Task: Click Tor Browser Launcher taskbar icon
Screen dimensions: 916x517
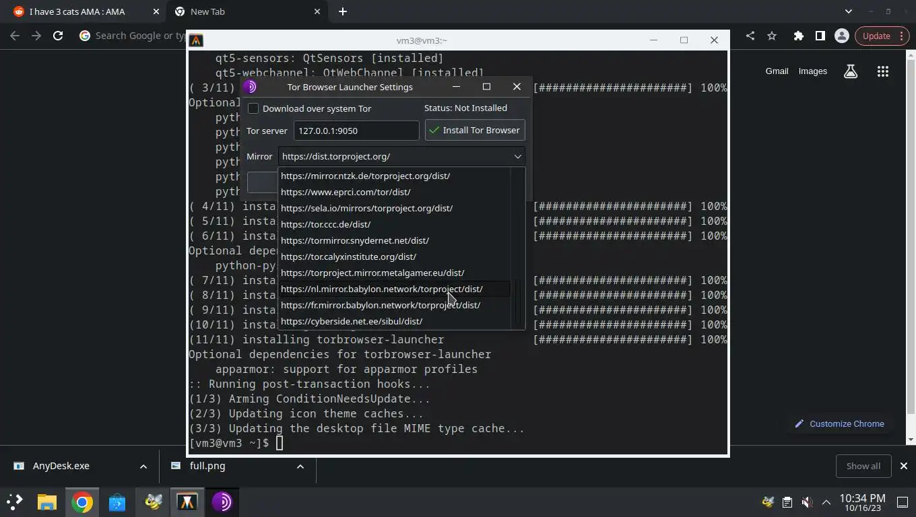Action: tap(222, 502)
